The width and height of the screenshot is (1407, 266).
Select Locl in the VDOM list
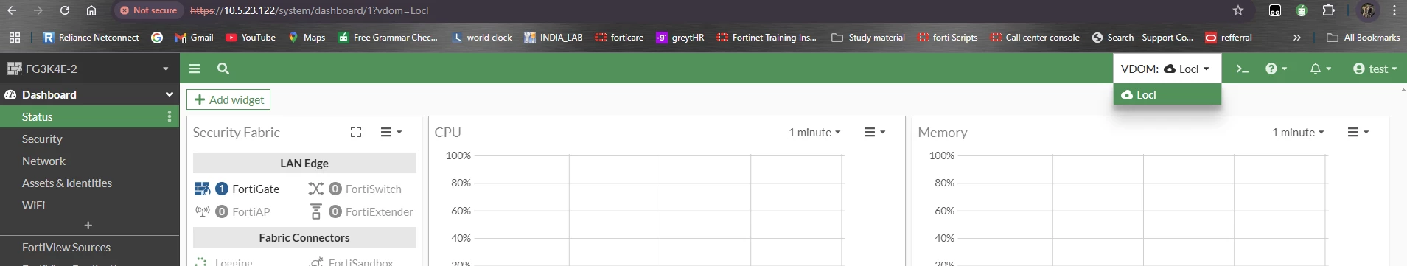click(1167, 94)
